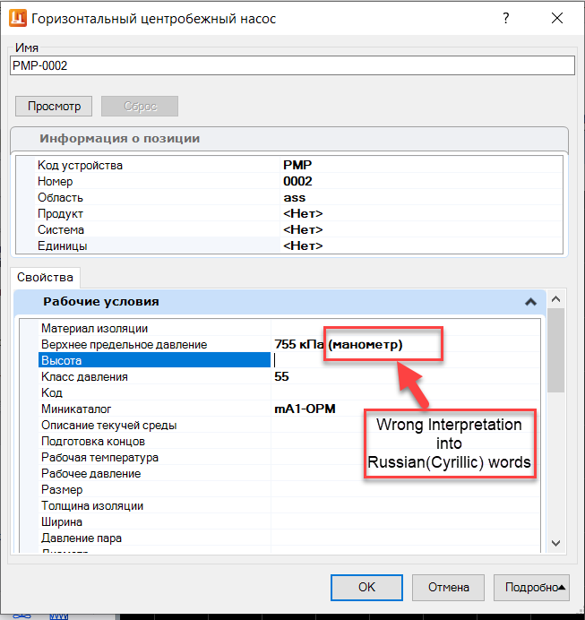Collapse the Рабочие условия section chevron
Screen dimensions: 585x620
pyautogui.click(x=530, y=302)
